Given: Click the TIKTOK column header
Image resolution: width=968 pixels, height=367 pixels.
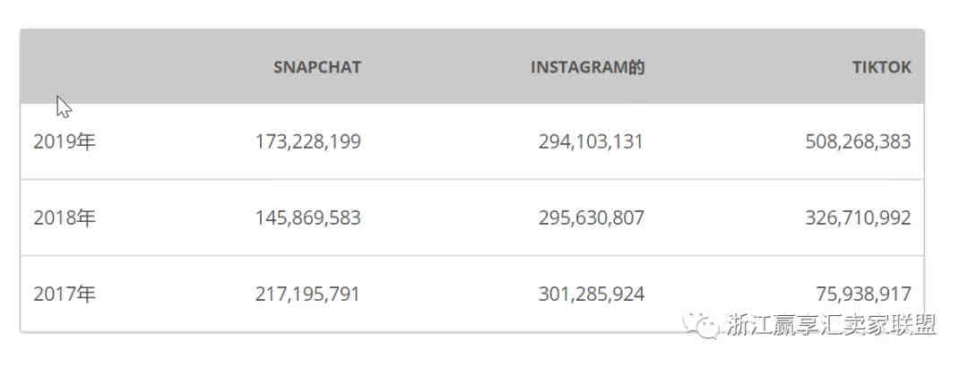Looking at the screenshot, I should click(x=882, y=67).
